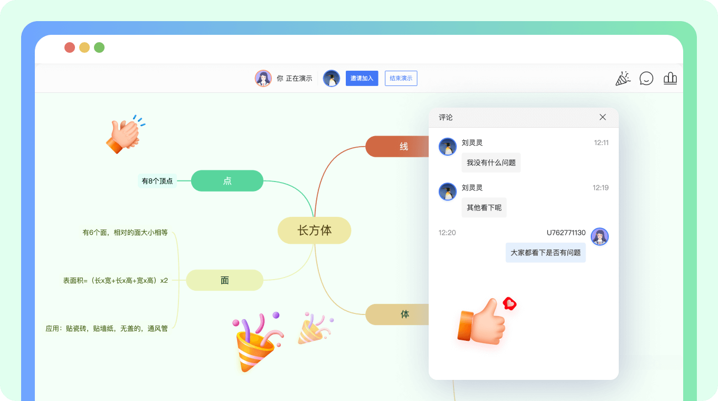Open the bar chart statistics icon
718x401 pixels.
tap(670, 78)
